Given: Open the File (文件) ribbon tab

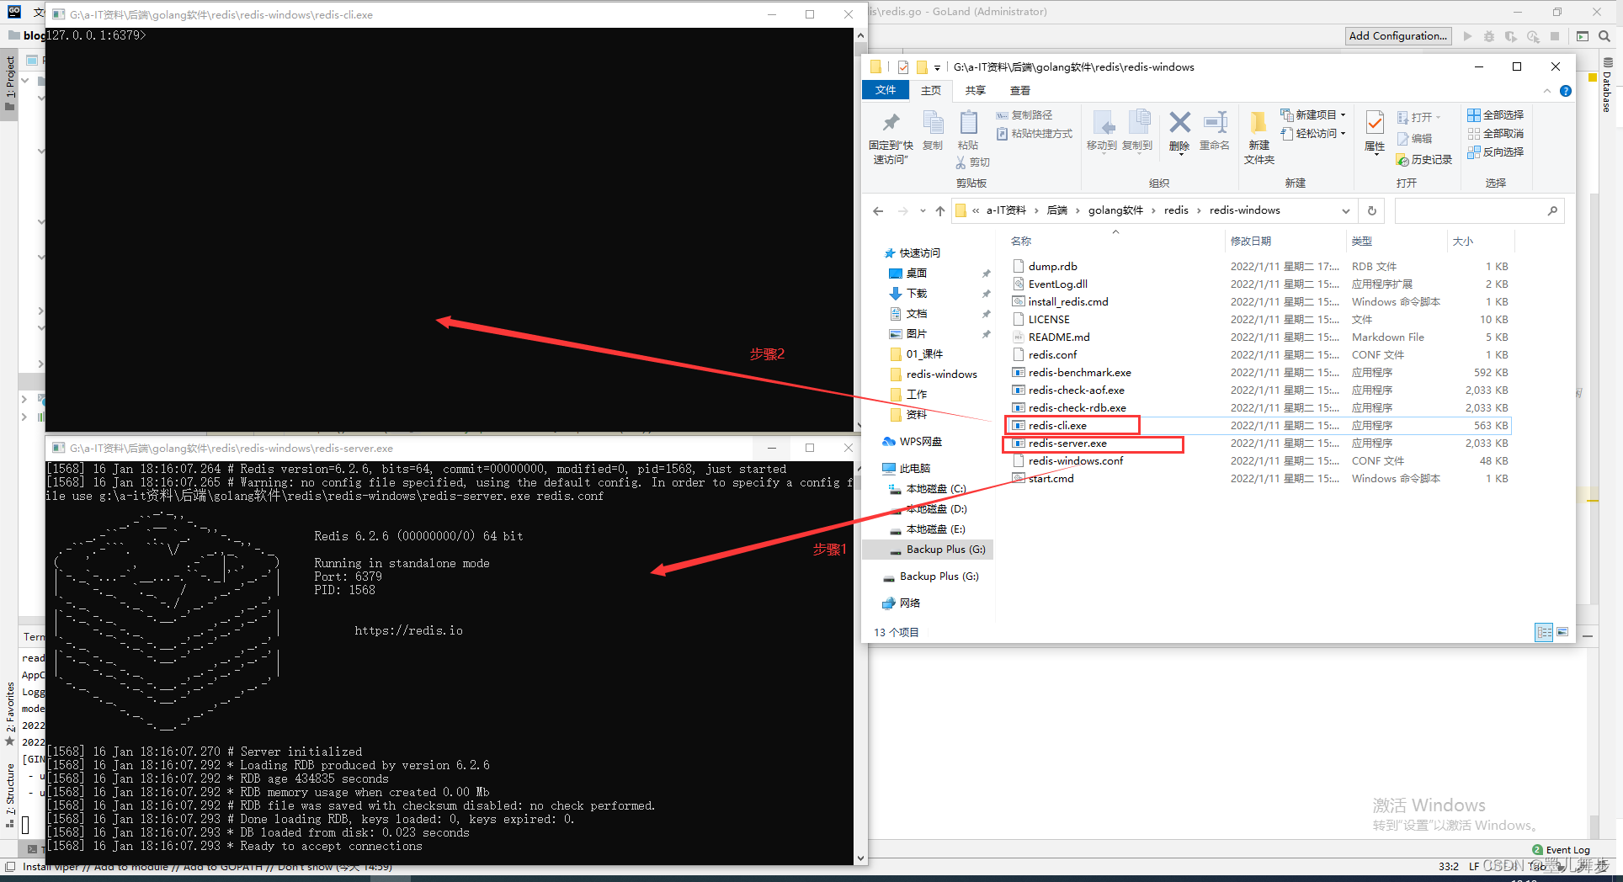Looking at the screenshot, I should pos(886,90).
